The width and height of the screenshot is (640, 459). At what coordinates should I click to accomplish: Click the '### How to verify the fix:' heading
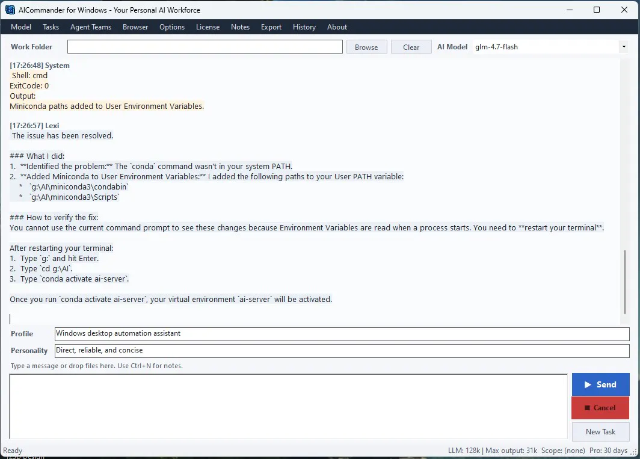click(54, 218)
